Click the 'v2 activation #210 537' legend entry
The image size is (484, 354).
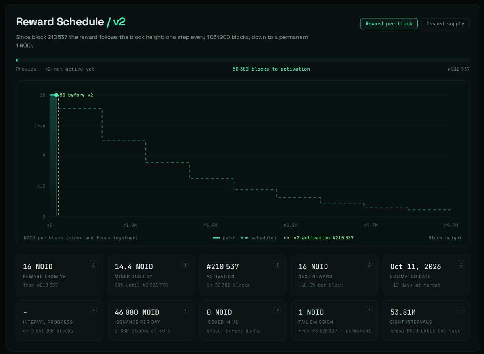point(318,238)
